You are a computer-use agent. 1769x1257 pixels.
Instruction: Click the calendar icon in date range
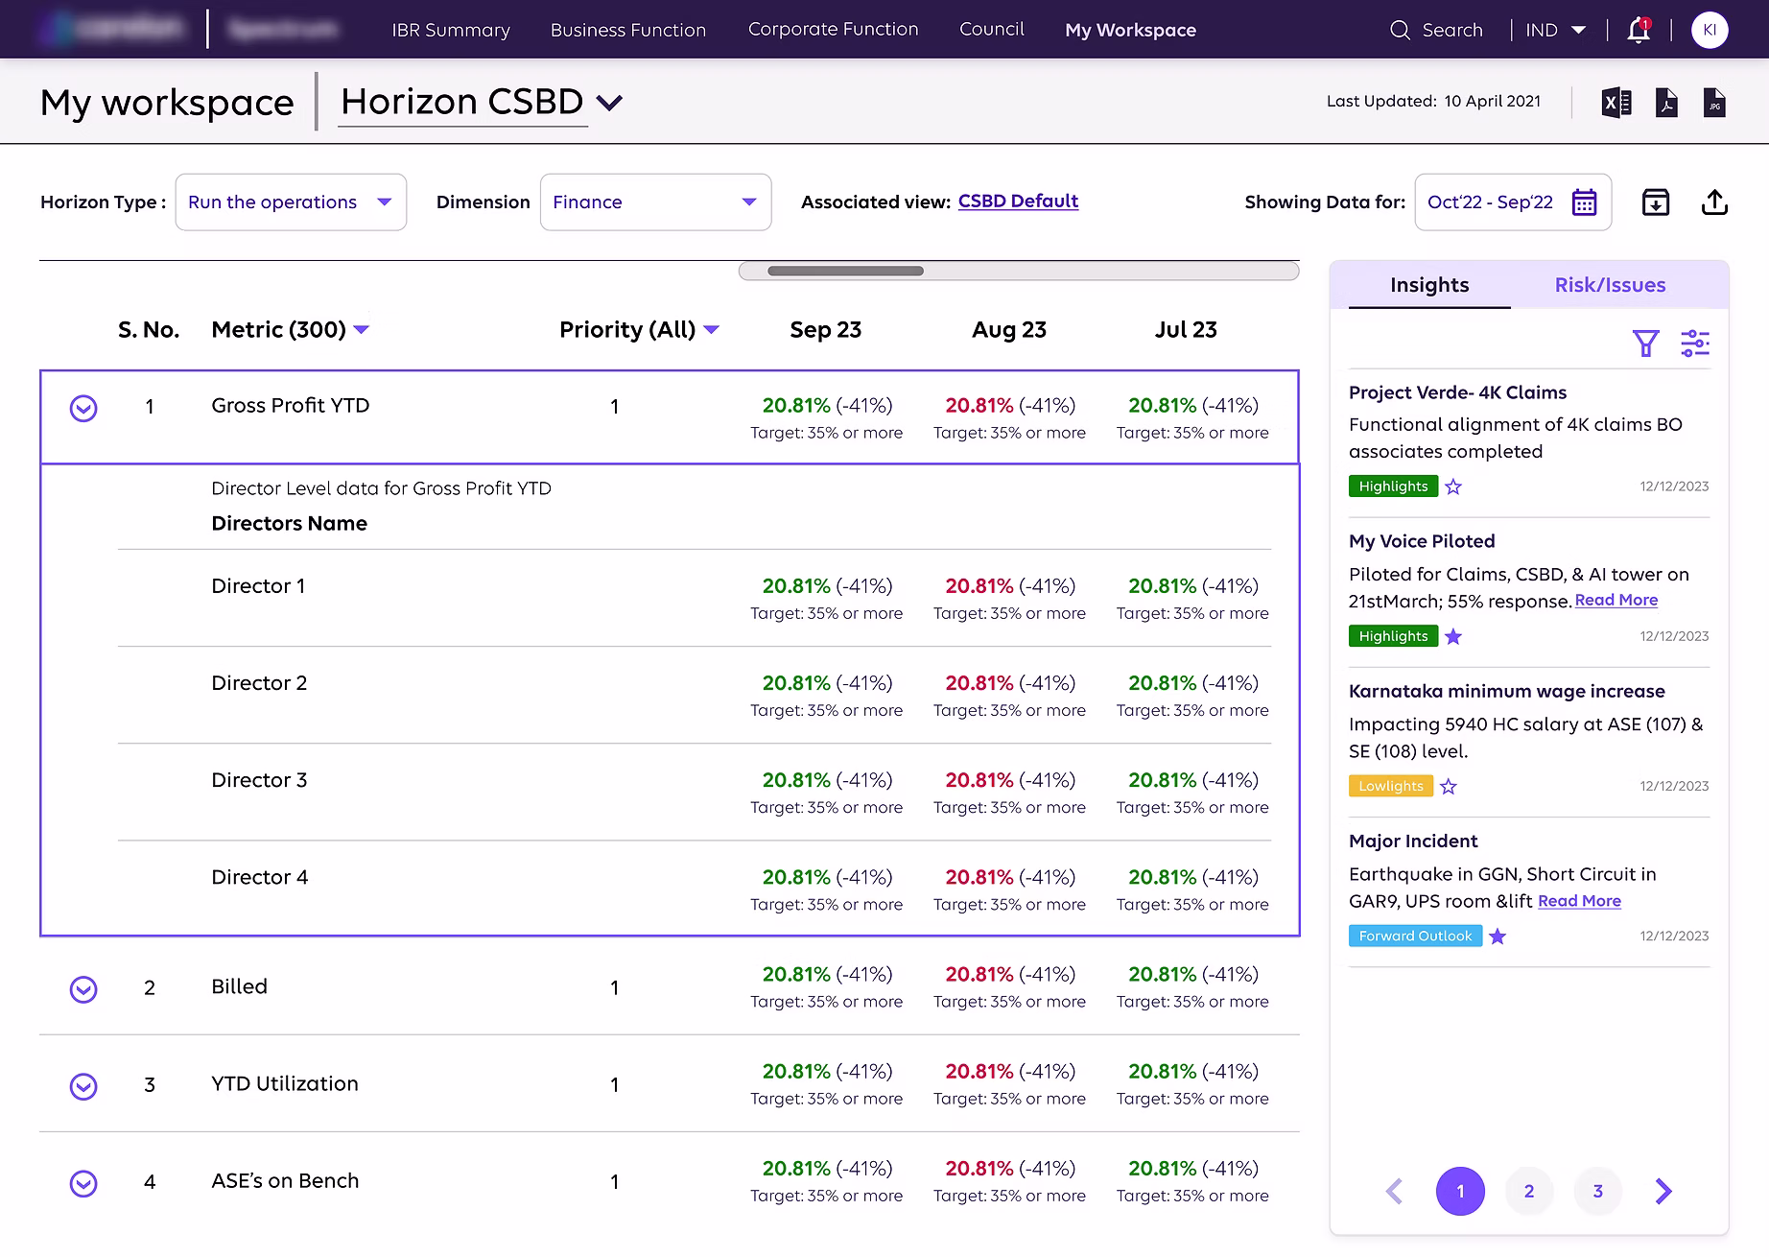1584,202
